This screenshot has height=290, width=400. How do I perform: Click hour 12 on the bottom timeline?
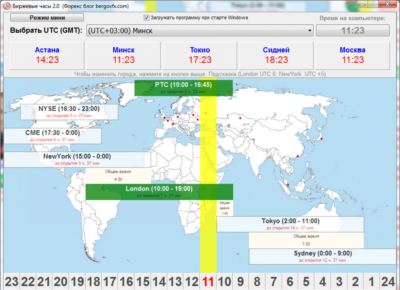(192, 282)
